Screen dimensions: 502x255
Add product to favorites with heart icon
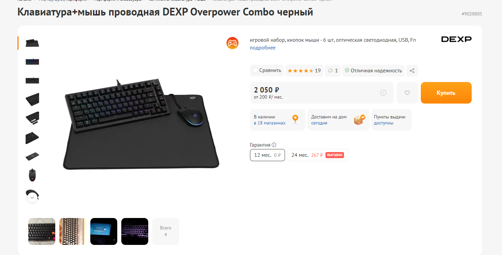coord(407,93)
